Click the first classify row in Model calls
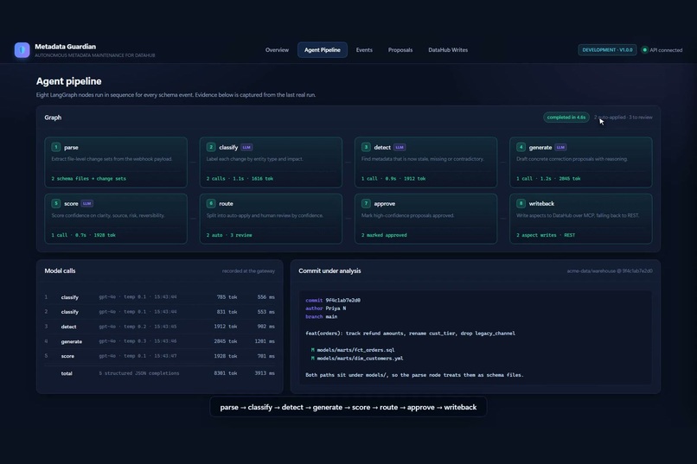Viewport: 697px width, 464px height. tap(160, 297)
